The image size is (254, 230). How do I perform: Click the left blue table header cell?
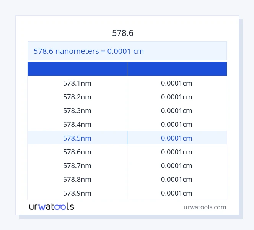pos(77,69)
